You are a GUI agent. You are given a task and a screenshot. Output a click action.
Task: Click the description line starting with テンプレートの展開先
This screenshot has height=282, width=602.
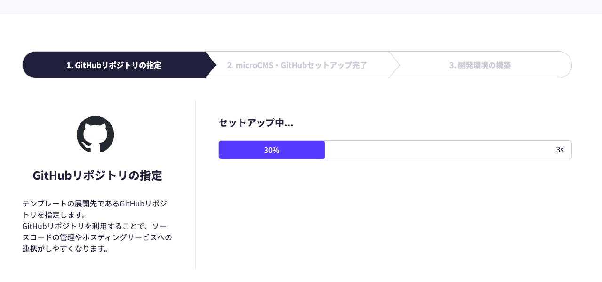pos(95,204)
